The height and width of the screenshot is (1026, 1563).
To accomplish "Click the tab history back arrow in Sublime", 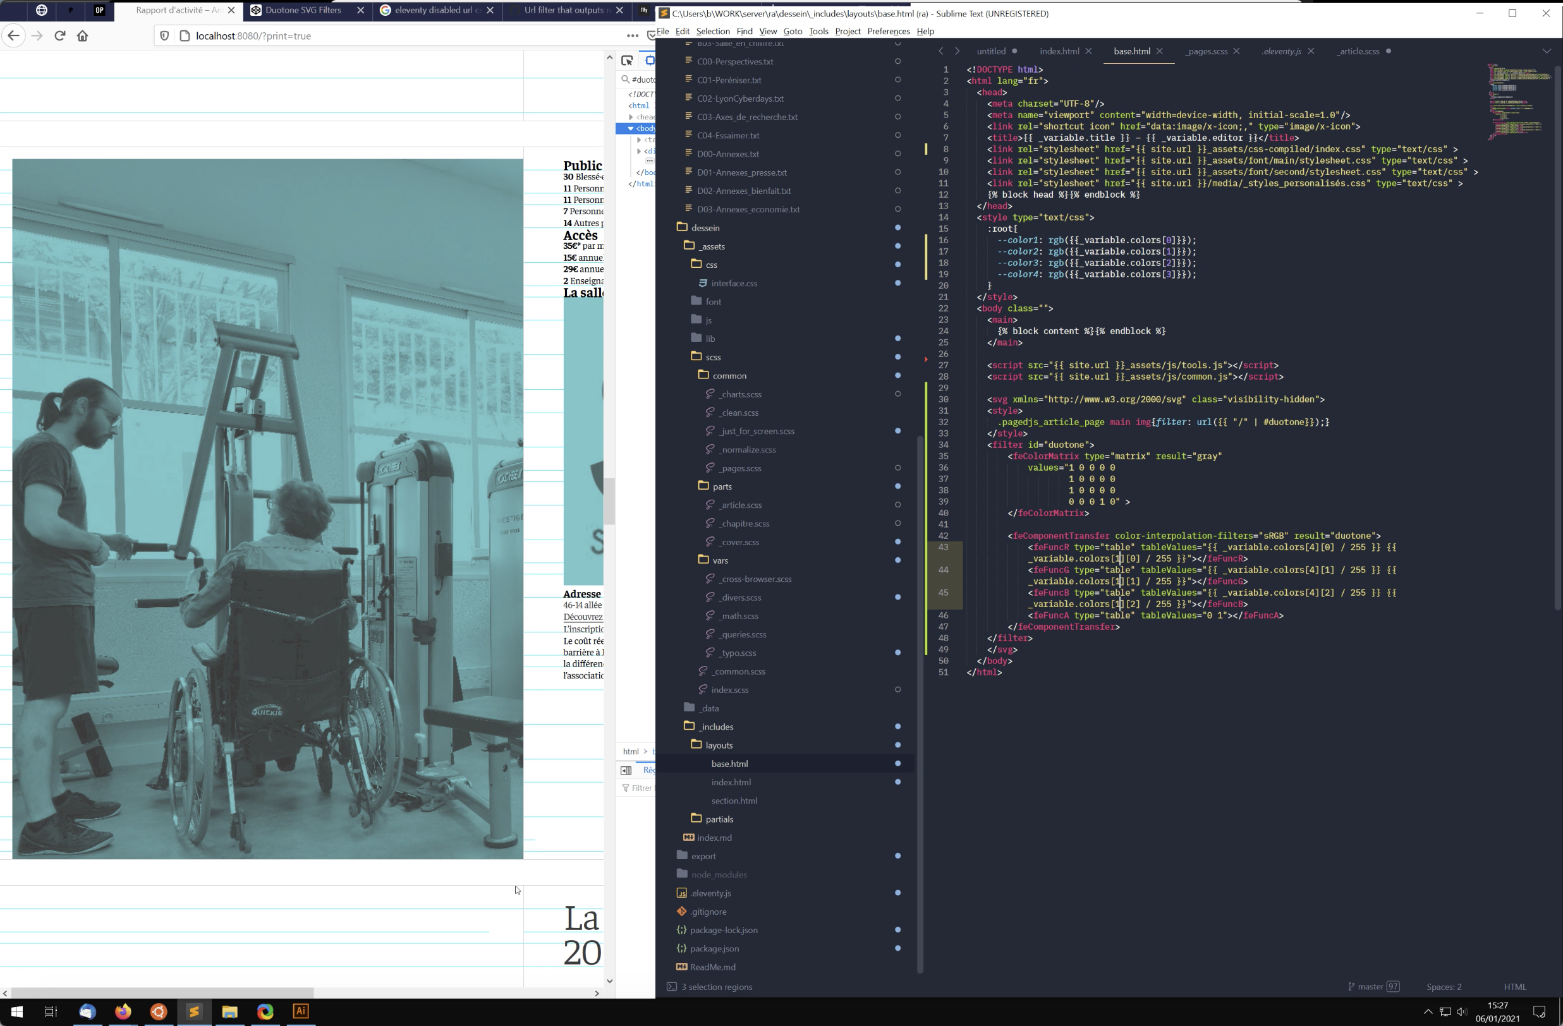I will pos(941,51).
